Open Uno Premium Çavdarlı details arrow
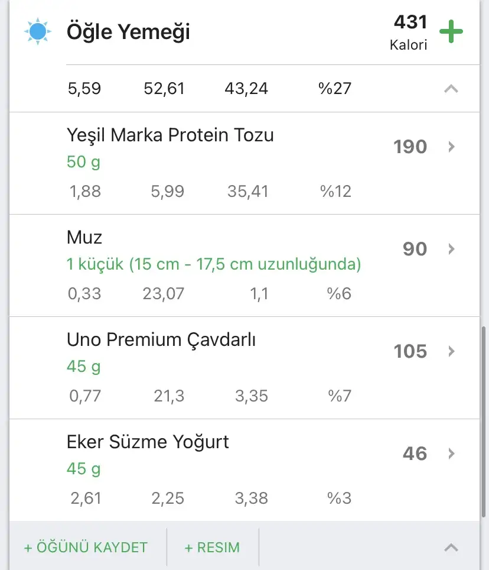 coord(452,351)
